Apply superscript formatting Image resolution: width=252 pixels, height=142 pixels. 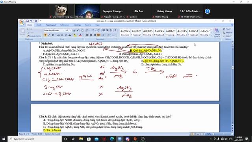[66, 35]
